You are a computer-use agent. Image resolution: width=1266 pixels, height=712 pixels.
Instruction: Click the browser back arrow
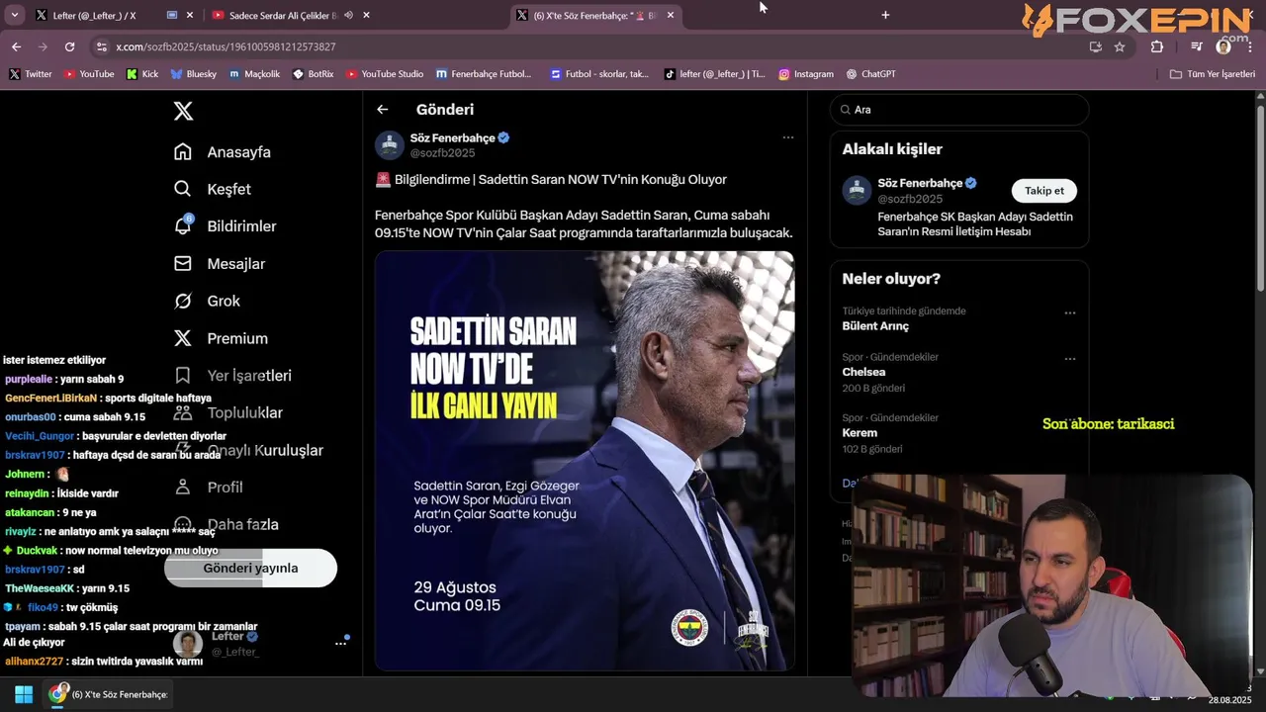click(16, 46)
